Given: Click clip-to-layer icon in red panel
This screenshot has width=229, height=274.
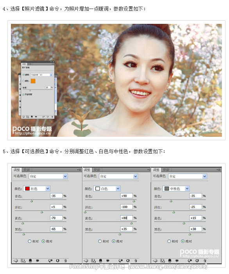Looking at the screenshot, I should (x=30, y=261).
